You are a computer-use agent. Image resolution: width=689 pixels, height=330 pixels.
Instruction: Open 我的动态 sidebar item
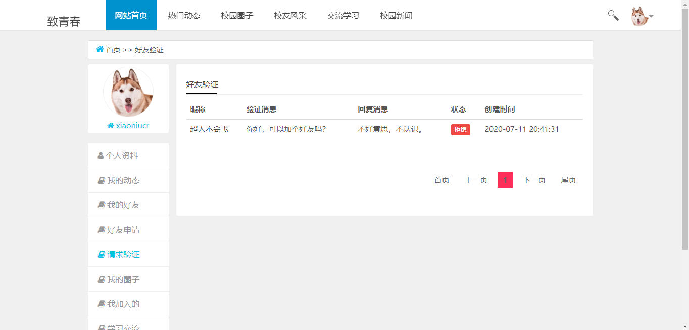click(128, 181)
